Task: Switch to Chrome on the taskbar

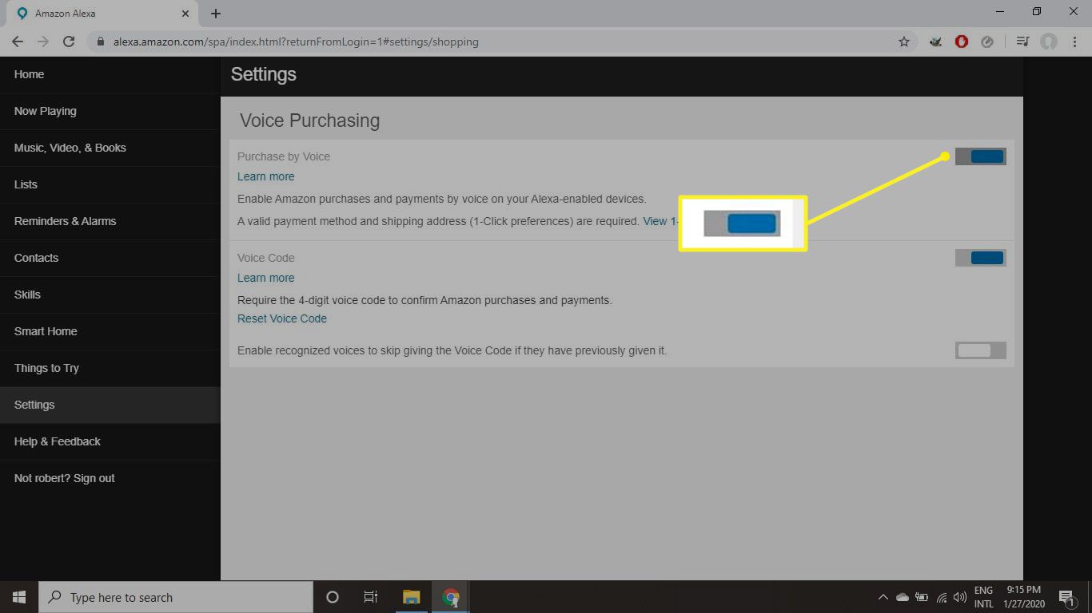Action: (x=451, y=597)
